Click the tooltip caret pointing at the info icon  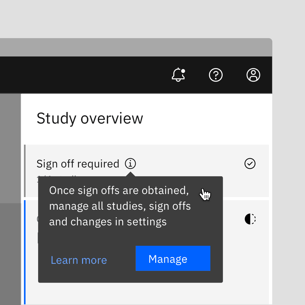coord(130,174)
